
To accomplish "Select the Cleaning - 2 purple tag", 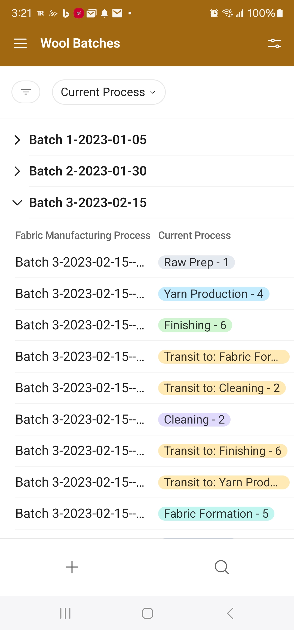I will click(194, 419).
